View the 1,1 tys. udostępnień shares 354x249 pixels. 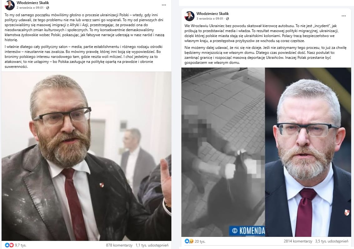[152, 245]
